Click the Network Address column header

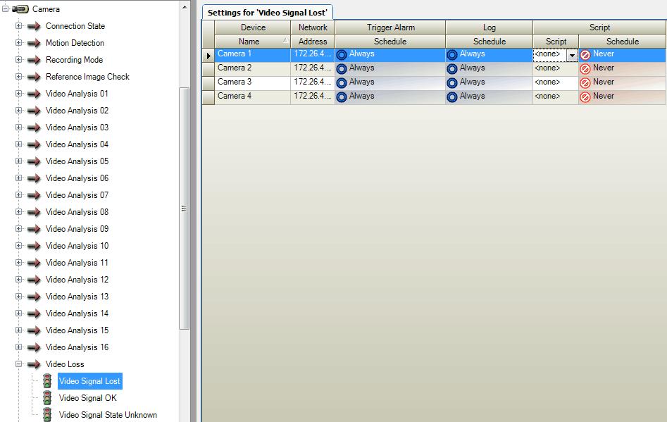click(313, 42)
